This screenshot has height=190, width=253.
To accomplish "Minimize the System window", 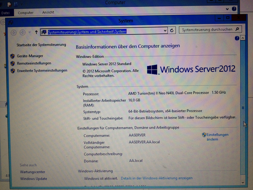I will (219, 18).
